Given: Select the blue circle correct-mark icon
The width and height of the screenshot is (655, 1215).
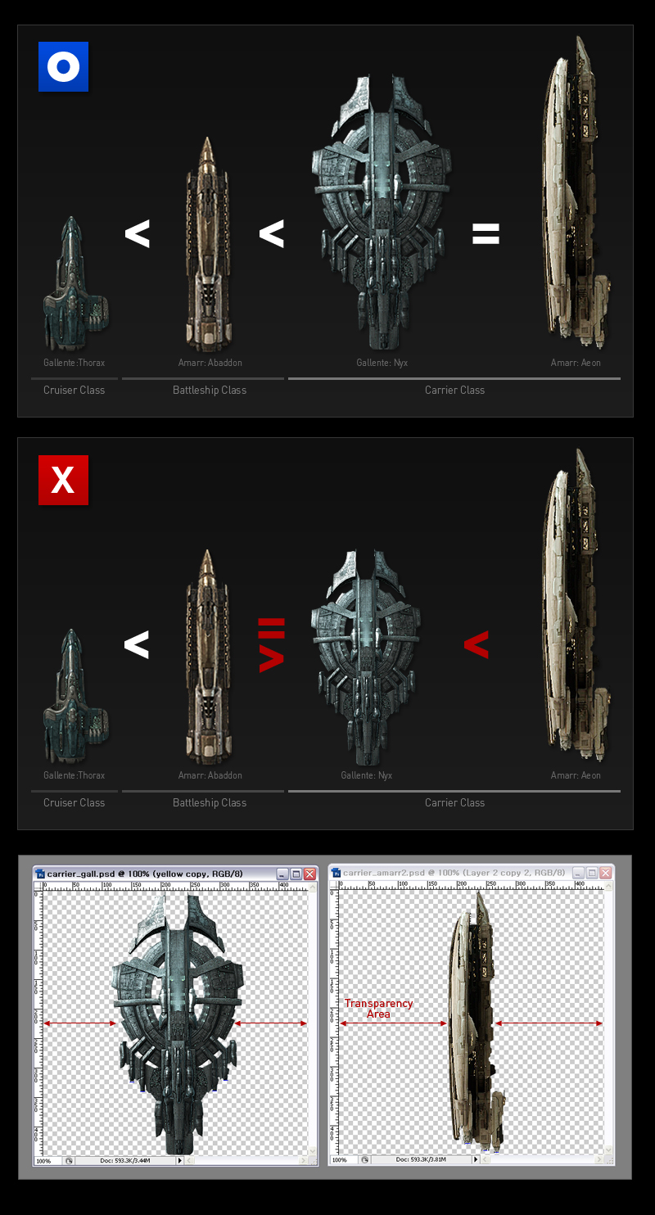Looking at the screenshot, I should (63, 66).
